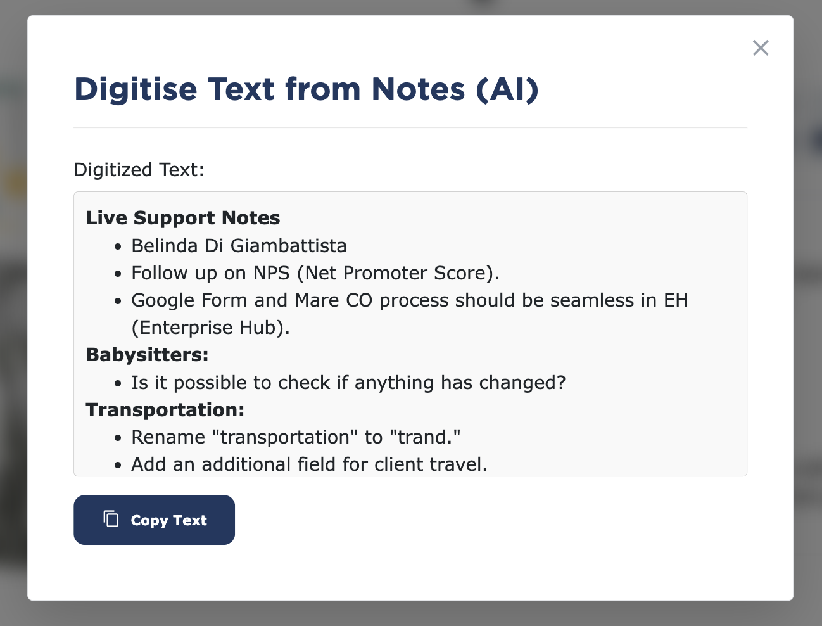Click the Belinda Di Giambattista line
The height and width of the screenshot is (626, 822).
pos(239,246)
